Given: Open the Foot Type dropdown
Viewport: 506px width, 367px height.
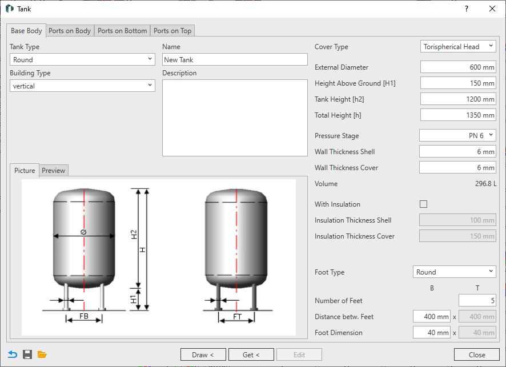Looking at the screenshot, I should 455,272.
